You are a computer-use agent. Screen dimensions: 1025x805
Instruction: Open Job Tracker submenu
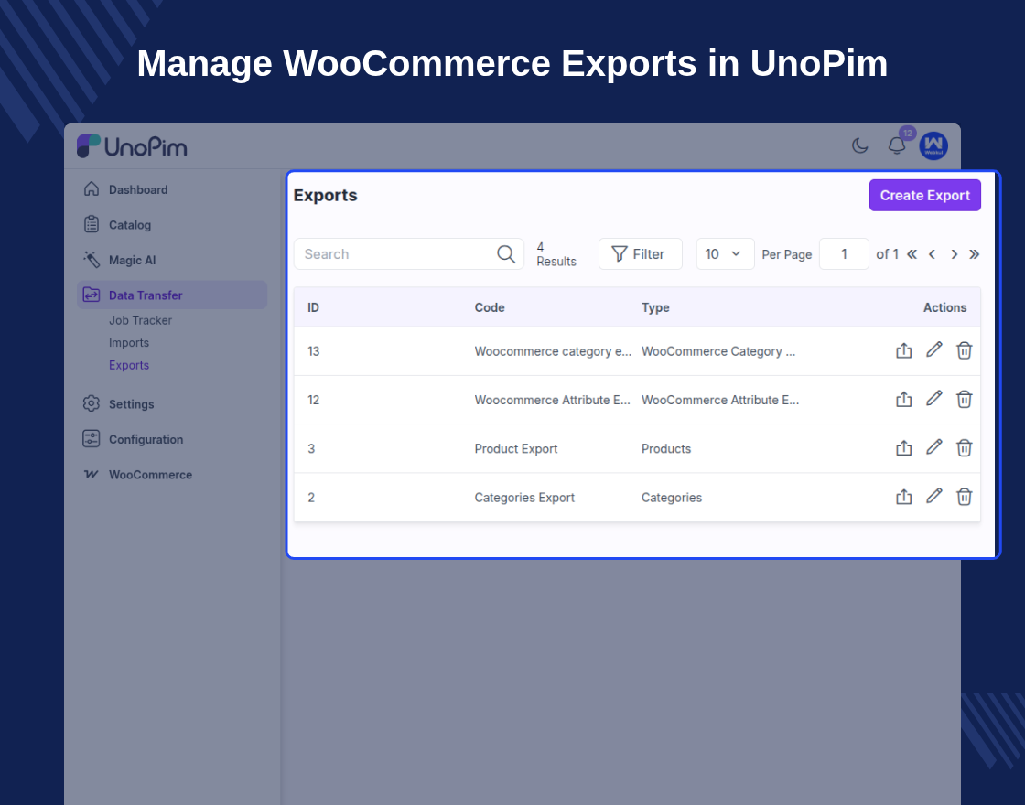(x=141, y=320)
